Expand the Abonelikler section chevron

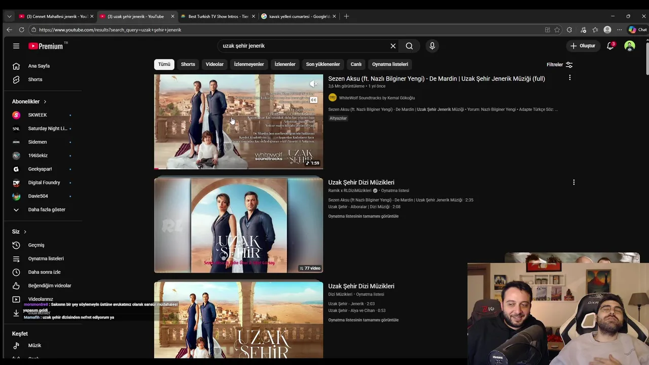point(45,101)
